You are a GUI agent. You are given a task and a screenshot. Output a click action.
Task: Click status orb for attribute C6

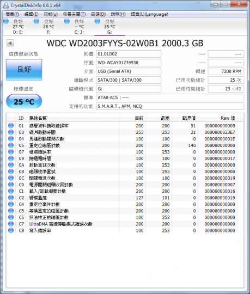pos(11,217)
